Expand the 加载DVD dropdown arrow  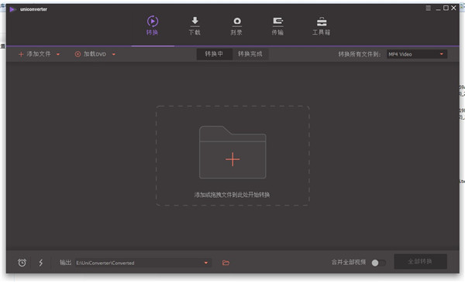pos(114,54)
